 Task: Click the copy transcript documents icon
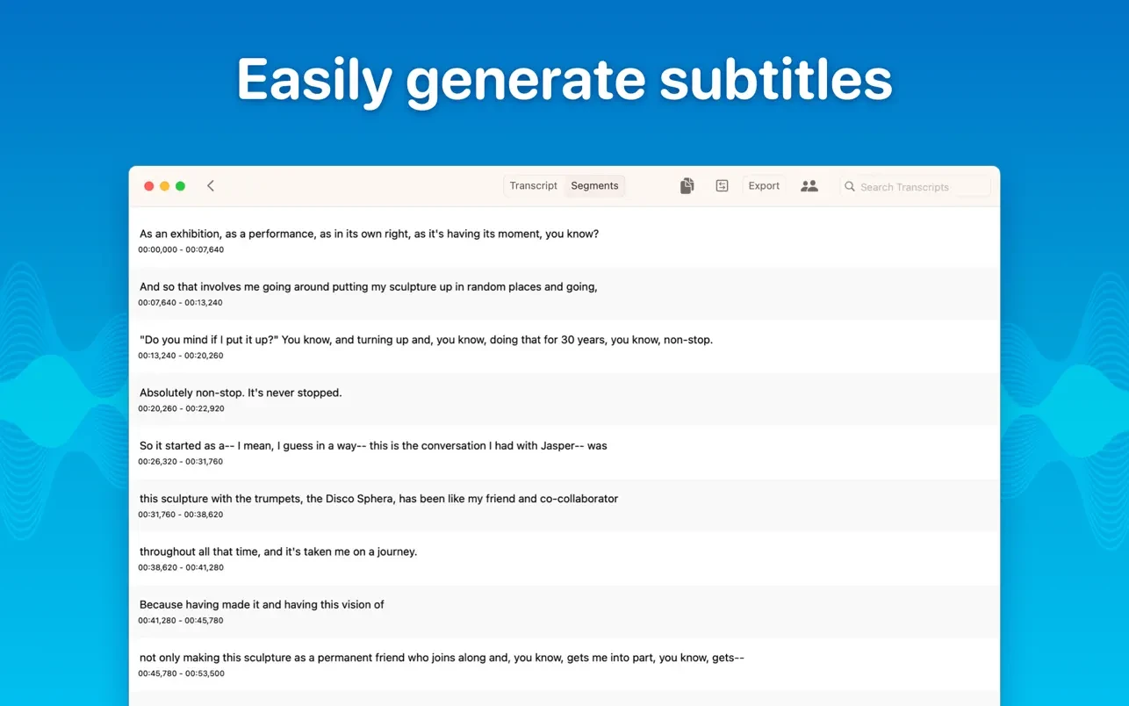click(687, 186)
